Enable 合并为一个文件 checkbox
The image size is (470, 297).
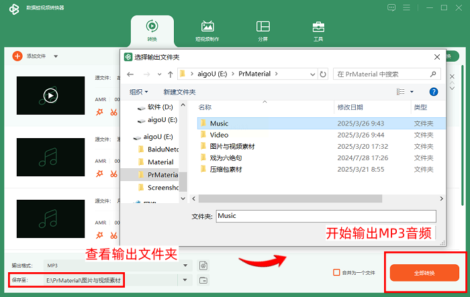337,272
